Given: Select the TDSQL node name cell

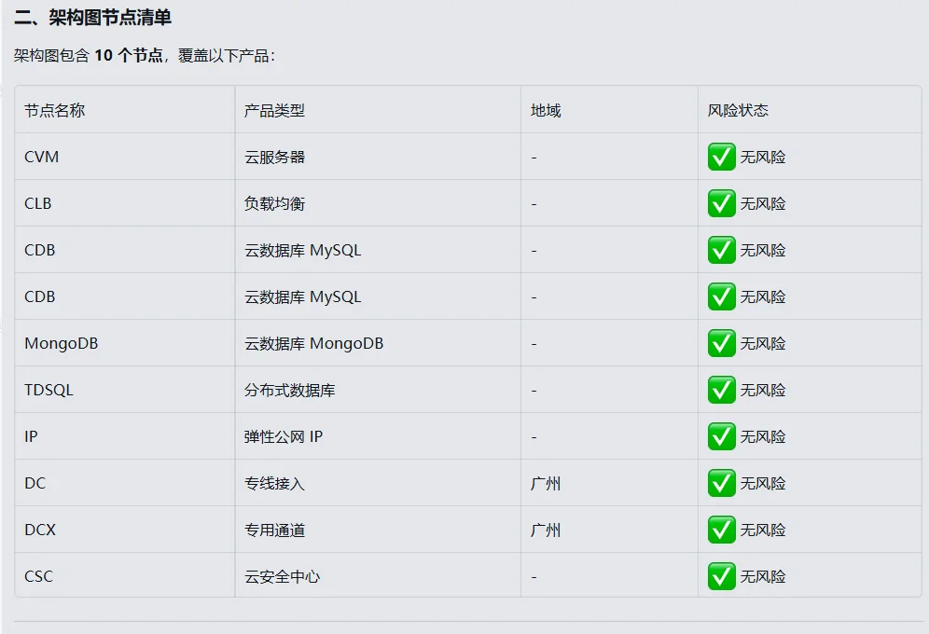Looking at the screenshot, I should [49, 390].
